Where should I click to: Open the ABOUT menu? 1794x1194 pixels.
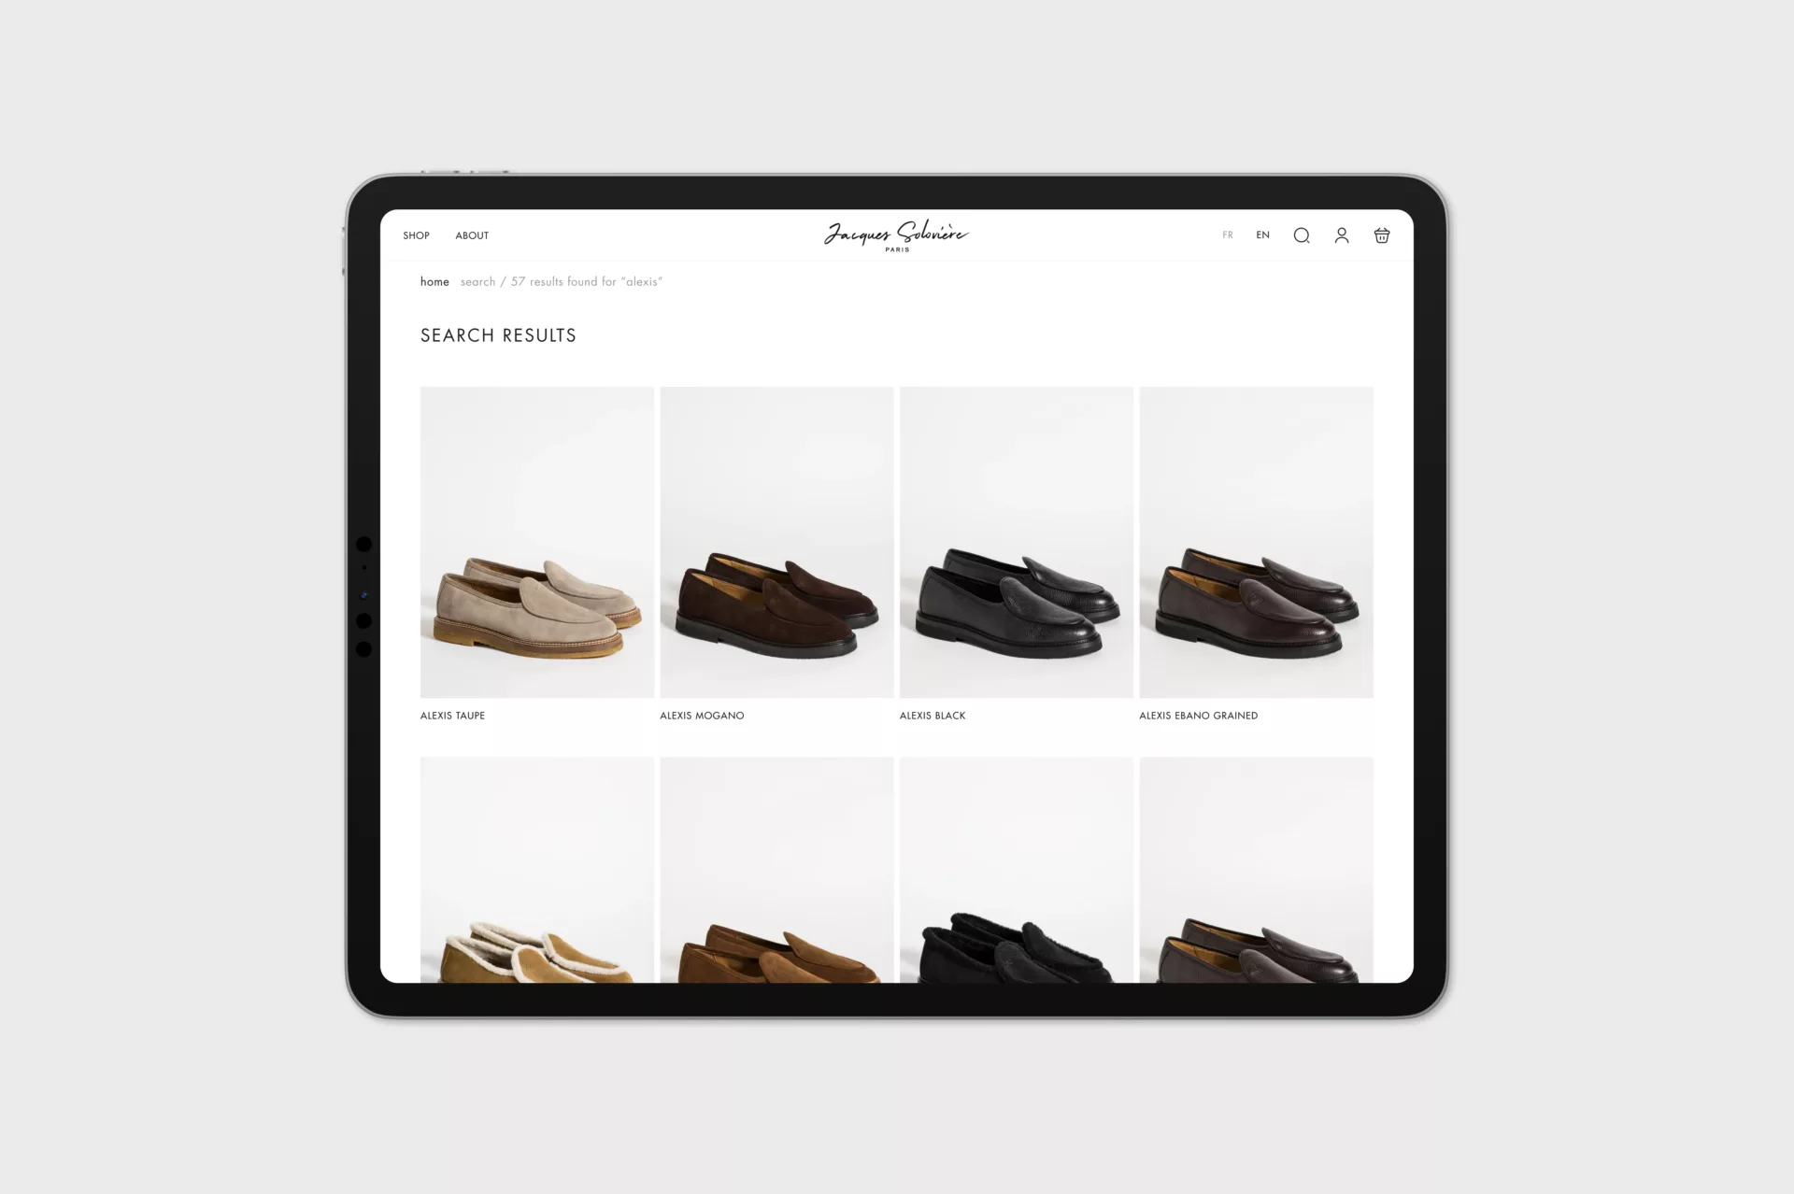pos(472,235)
